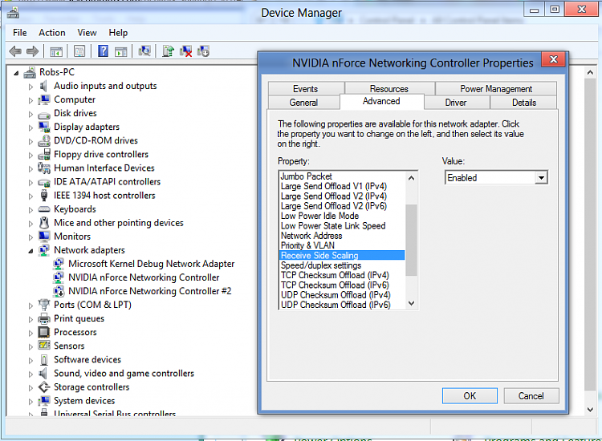
Task: Click the Ports (COM & LPT) icon
Action: coord(44,305)
